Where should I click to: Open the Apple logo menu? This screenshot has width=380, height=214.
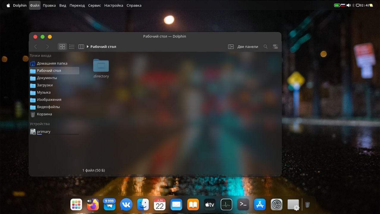pos(8,5)
